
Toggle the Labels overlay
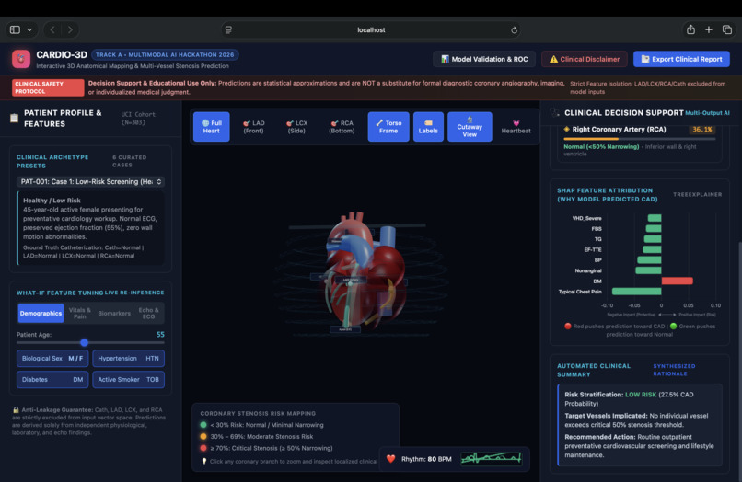(428, 127)
